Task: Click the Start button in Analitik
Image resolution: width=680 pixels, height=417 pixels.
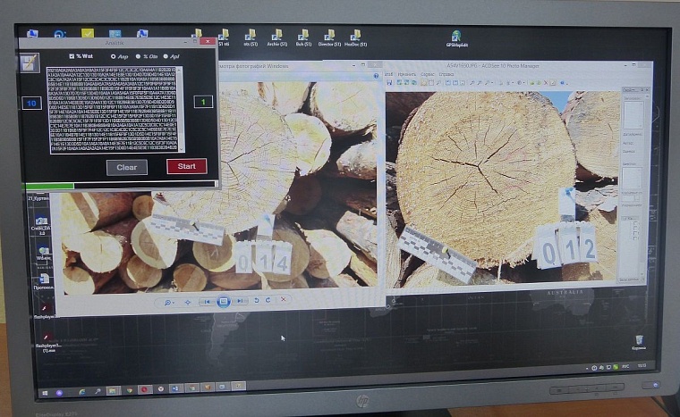Action: (x=186, y=166)
